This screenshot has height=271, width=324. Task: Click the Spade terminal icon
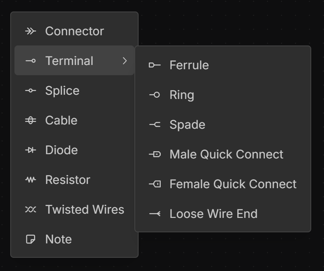[155, 124]
